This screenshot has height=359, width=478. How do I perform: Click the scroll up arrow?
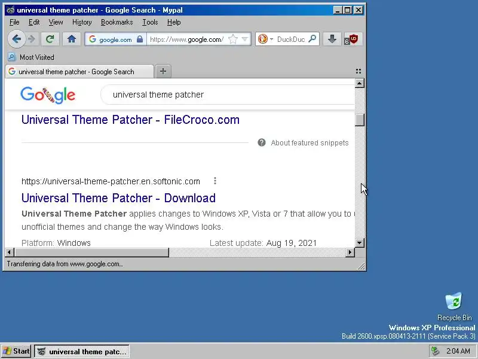360,83
